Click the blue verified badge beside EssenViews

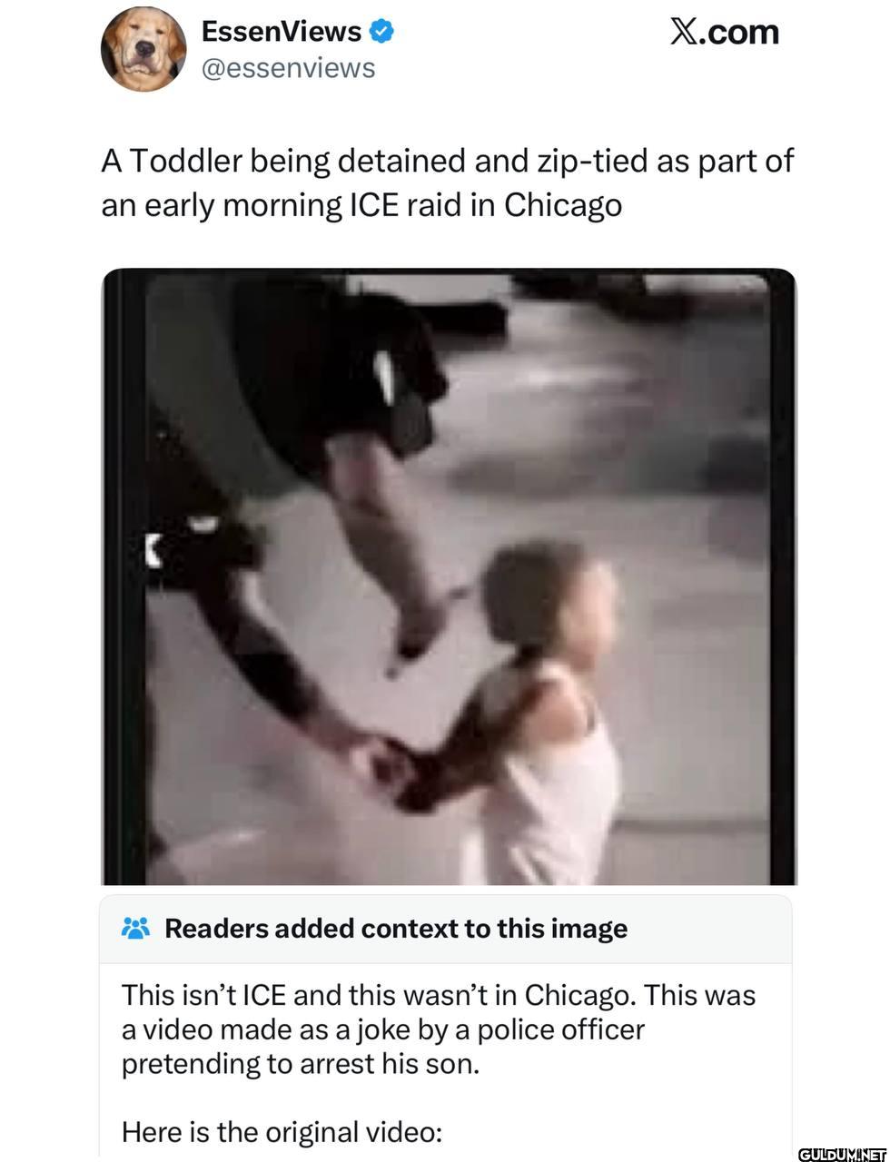click(x=382, y=32)
